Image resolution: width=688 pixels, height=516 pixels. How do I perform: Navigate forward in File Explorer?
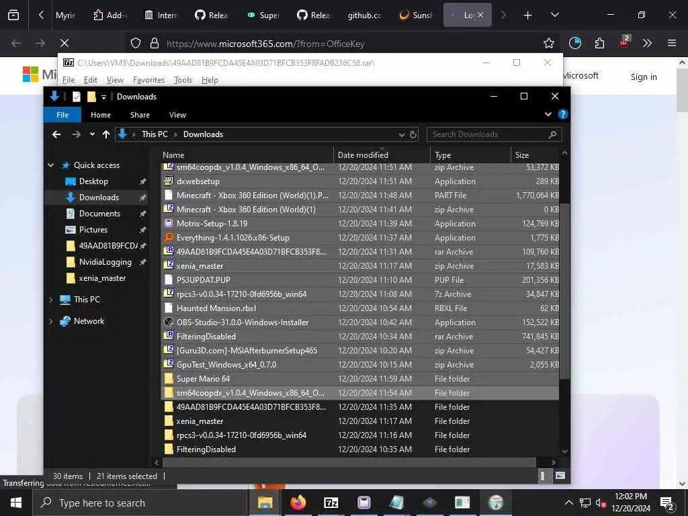coord(77,134)
